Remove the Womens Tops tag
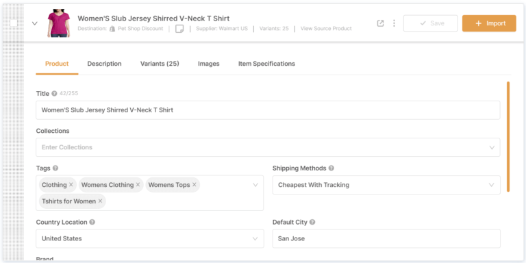Viewport: 526px width, 263px height. click(195, 185)
